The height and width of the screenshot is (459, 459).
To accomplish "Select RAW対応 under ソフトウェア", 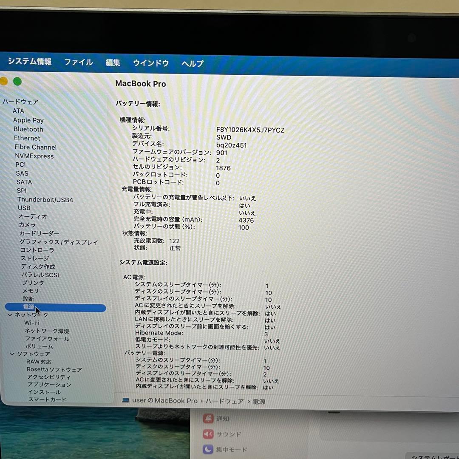I will tap(39, 362).
